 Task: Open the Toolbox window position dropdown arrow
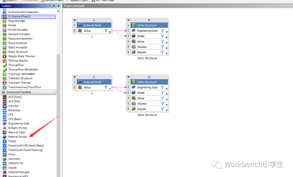[50, 6]
